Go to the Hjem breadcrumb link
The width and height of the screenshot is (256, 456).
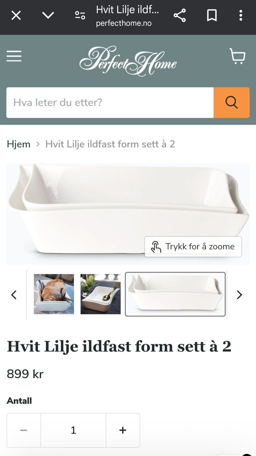click(19, 144)
